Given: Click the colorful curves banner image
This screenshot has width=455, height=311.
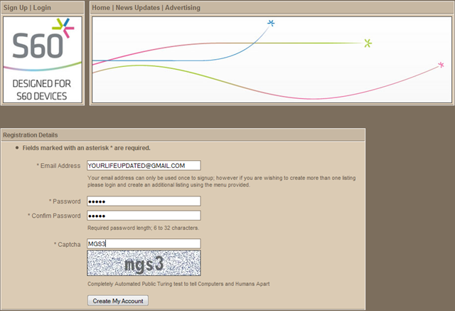Looking at the screenshot, I should click(x=272, y=60).
